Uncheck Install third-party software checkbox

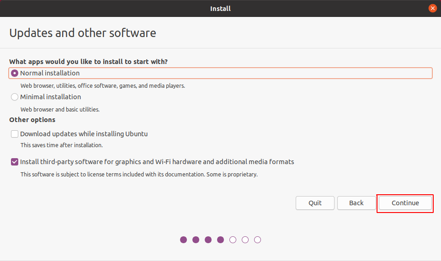coord(15,162)
